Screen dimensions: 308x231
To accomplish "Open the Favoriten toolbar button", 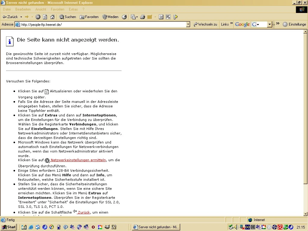I will coord(89,17).
